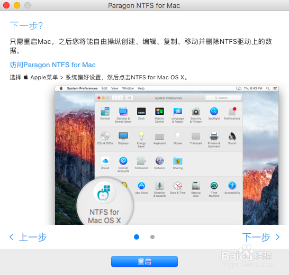Click Help menu in pictured menu bar

[x=141, y=88]
